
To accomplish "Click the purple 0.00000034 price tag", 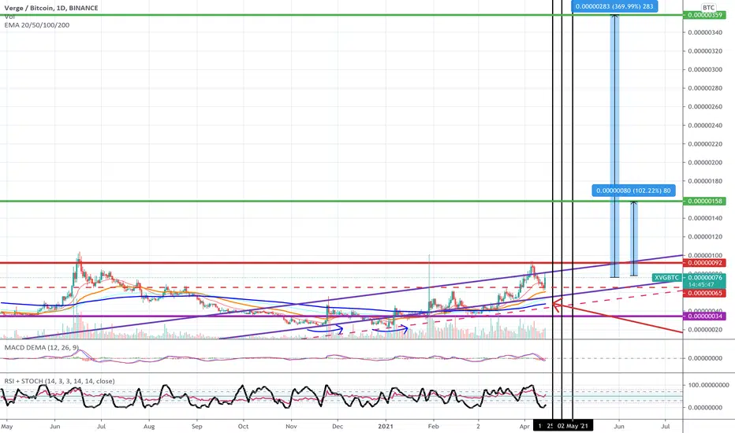I will (x=704, y=316).
